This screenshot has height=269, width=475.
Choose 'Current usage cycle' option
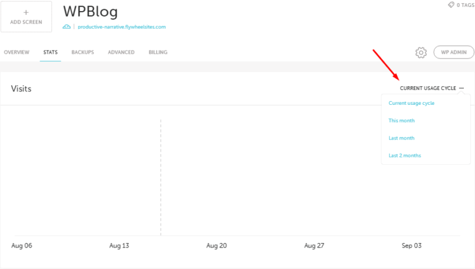click(411, 103)
